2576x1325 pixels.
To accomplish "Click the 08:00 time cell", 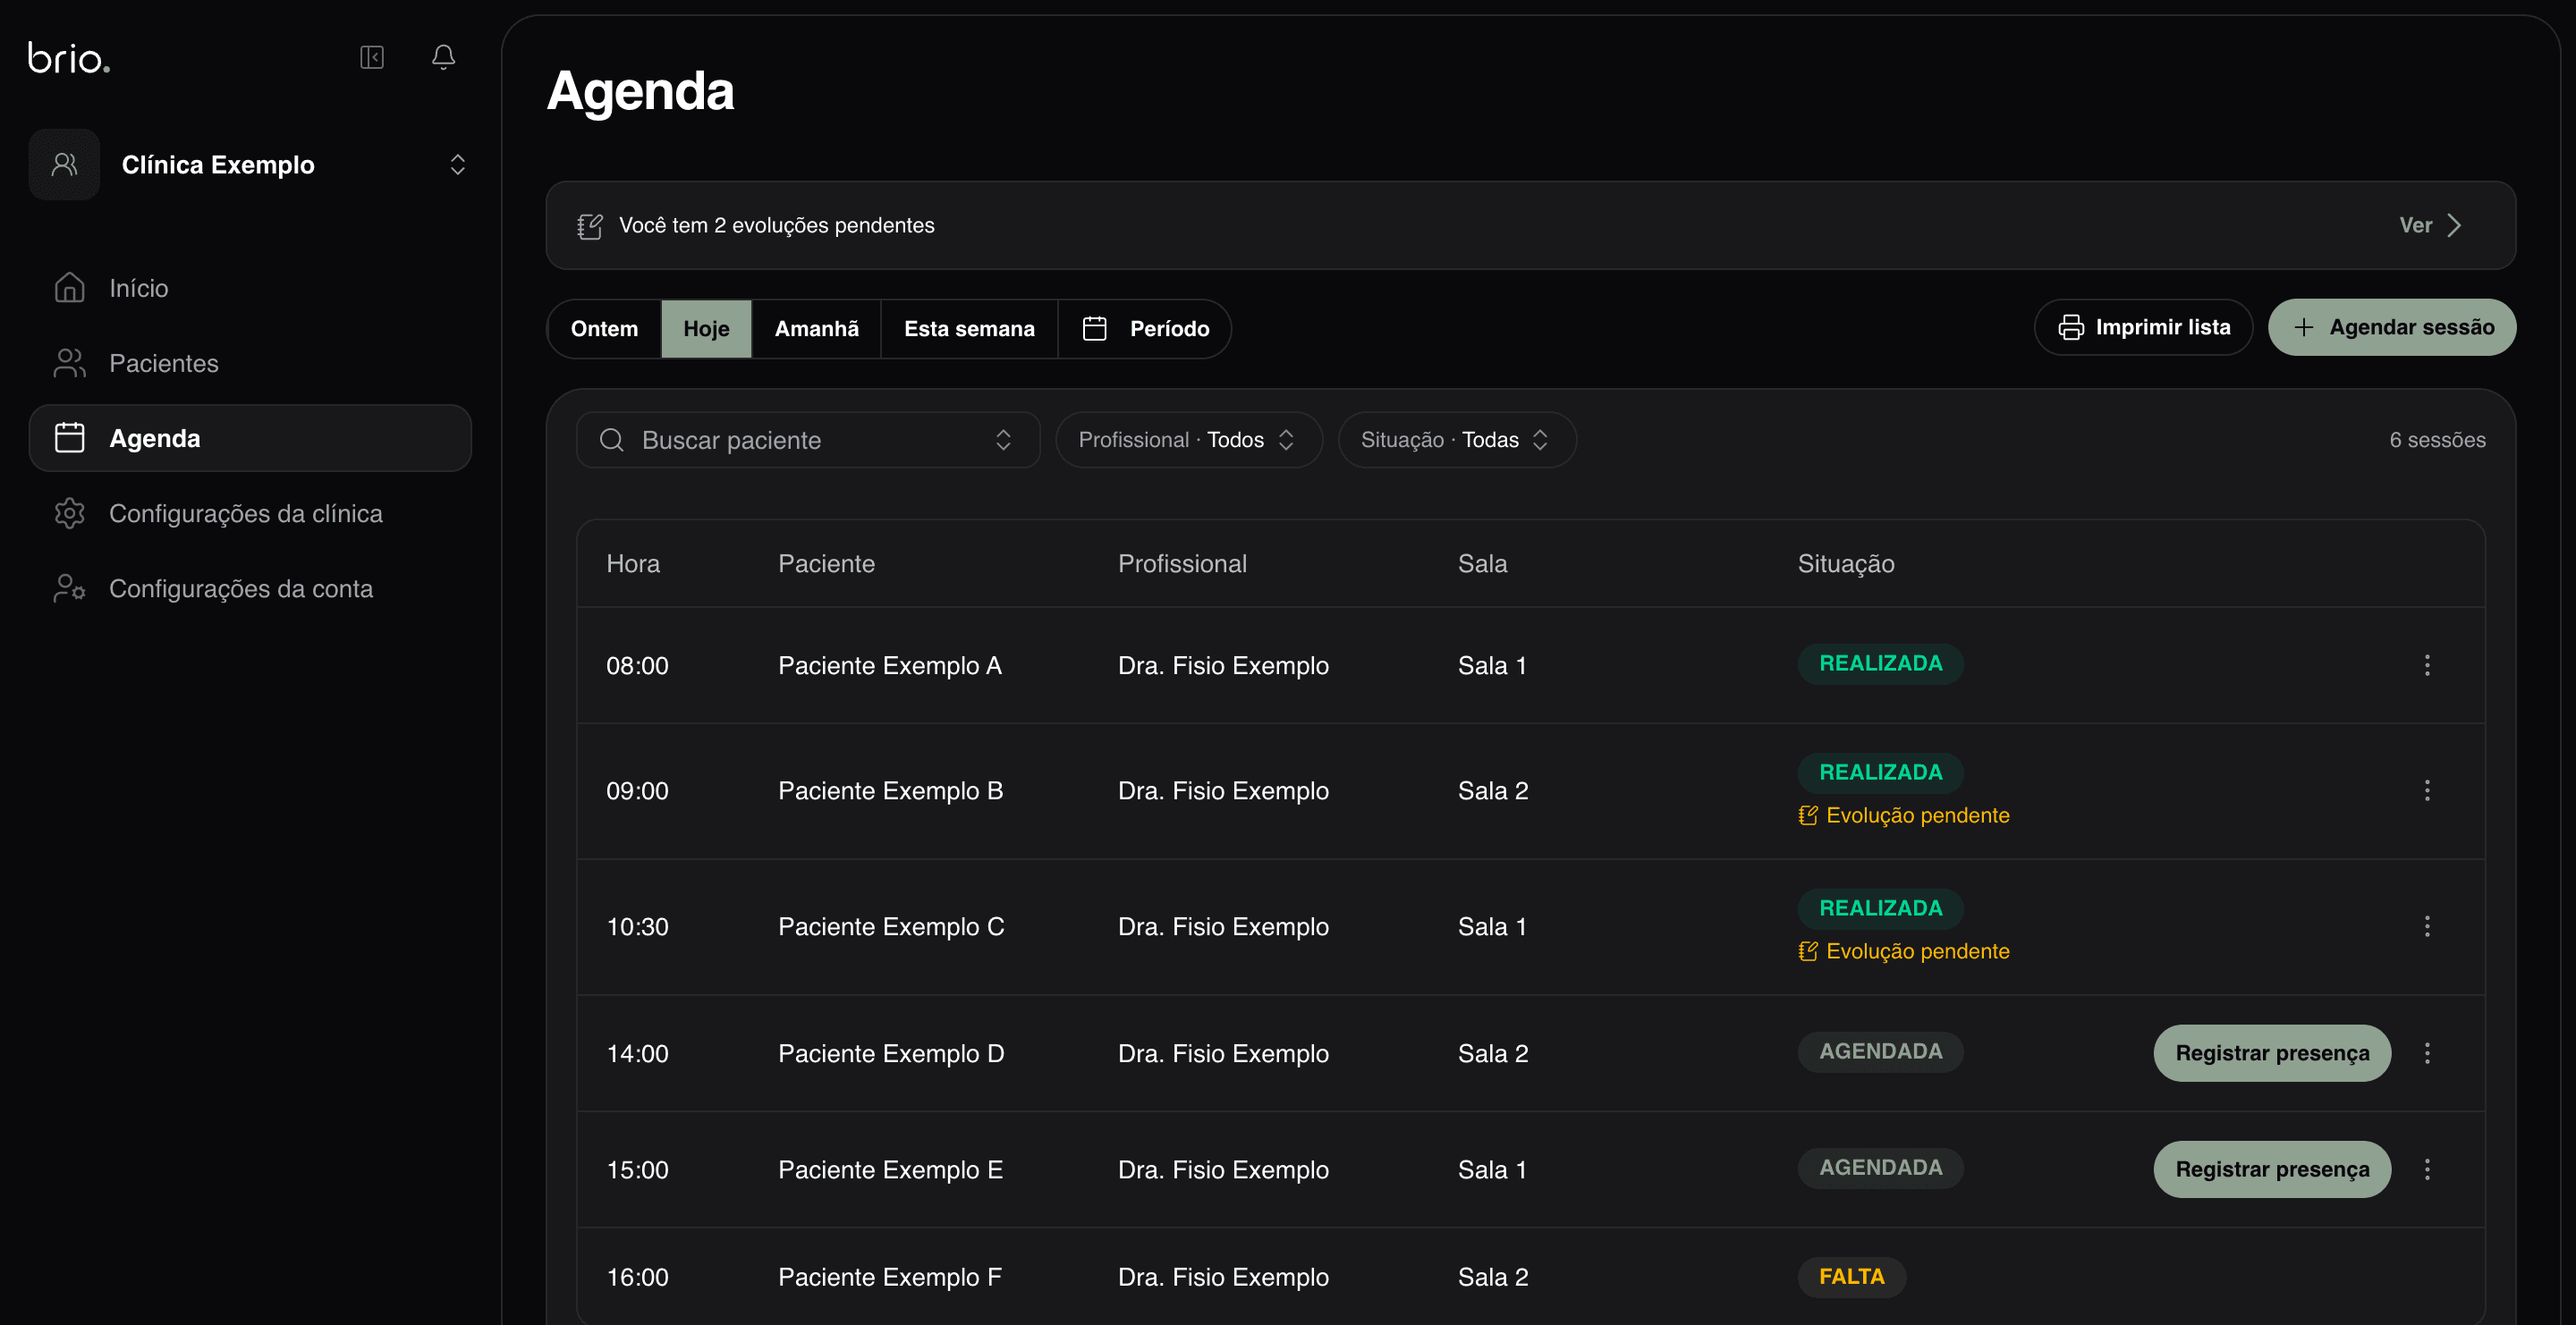I will click(637, 665).
